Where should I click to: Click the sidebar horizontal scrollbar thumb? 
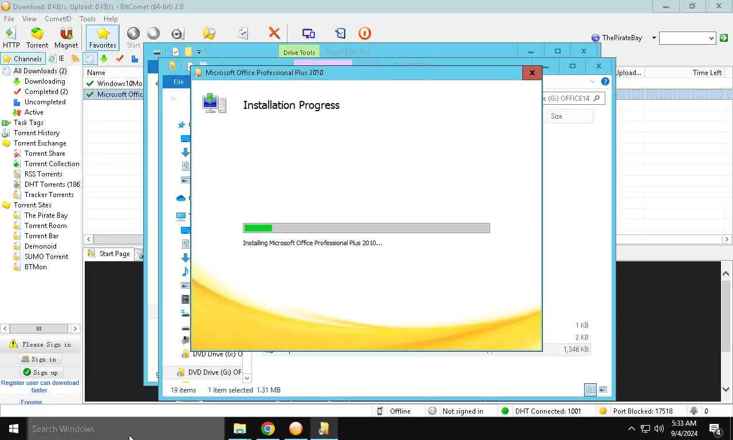38,328
